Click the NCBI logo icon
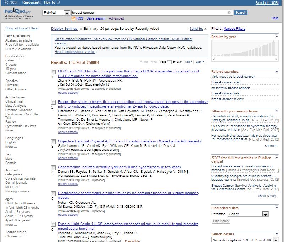 click(6, 2)
